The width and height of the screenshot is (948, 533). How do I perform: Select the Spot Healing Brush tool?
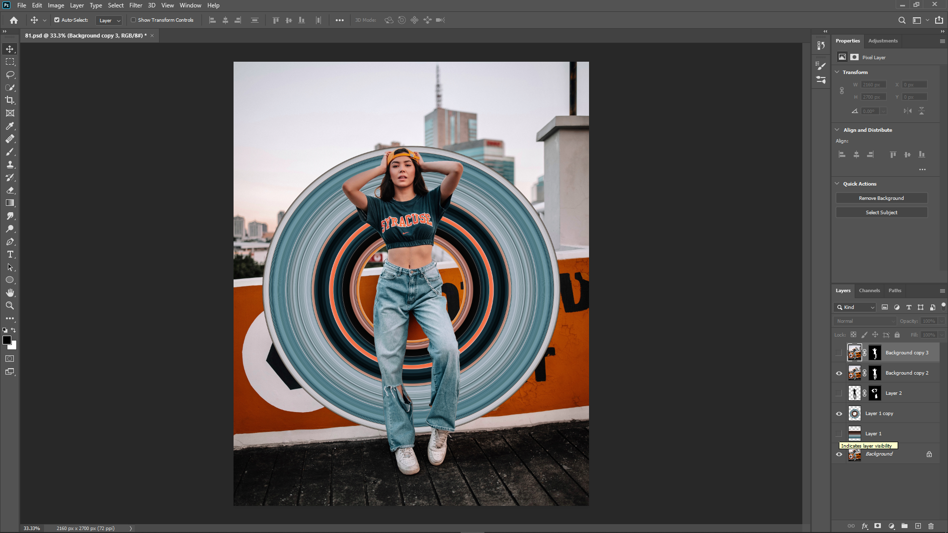pos(10,139)
